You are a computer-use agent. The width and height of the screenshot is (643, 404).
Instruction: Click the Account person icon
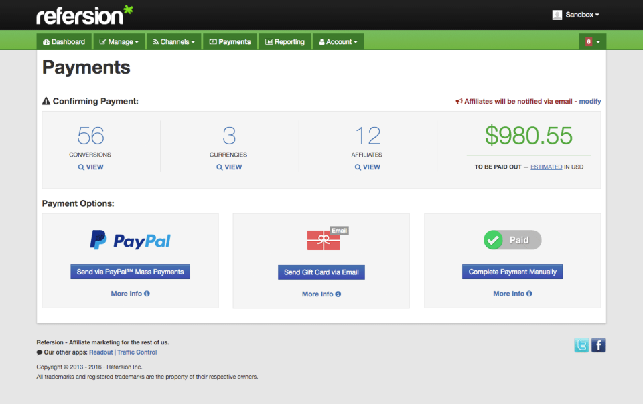coord(323,41)
